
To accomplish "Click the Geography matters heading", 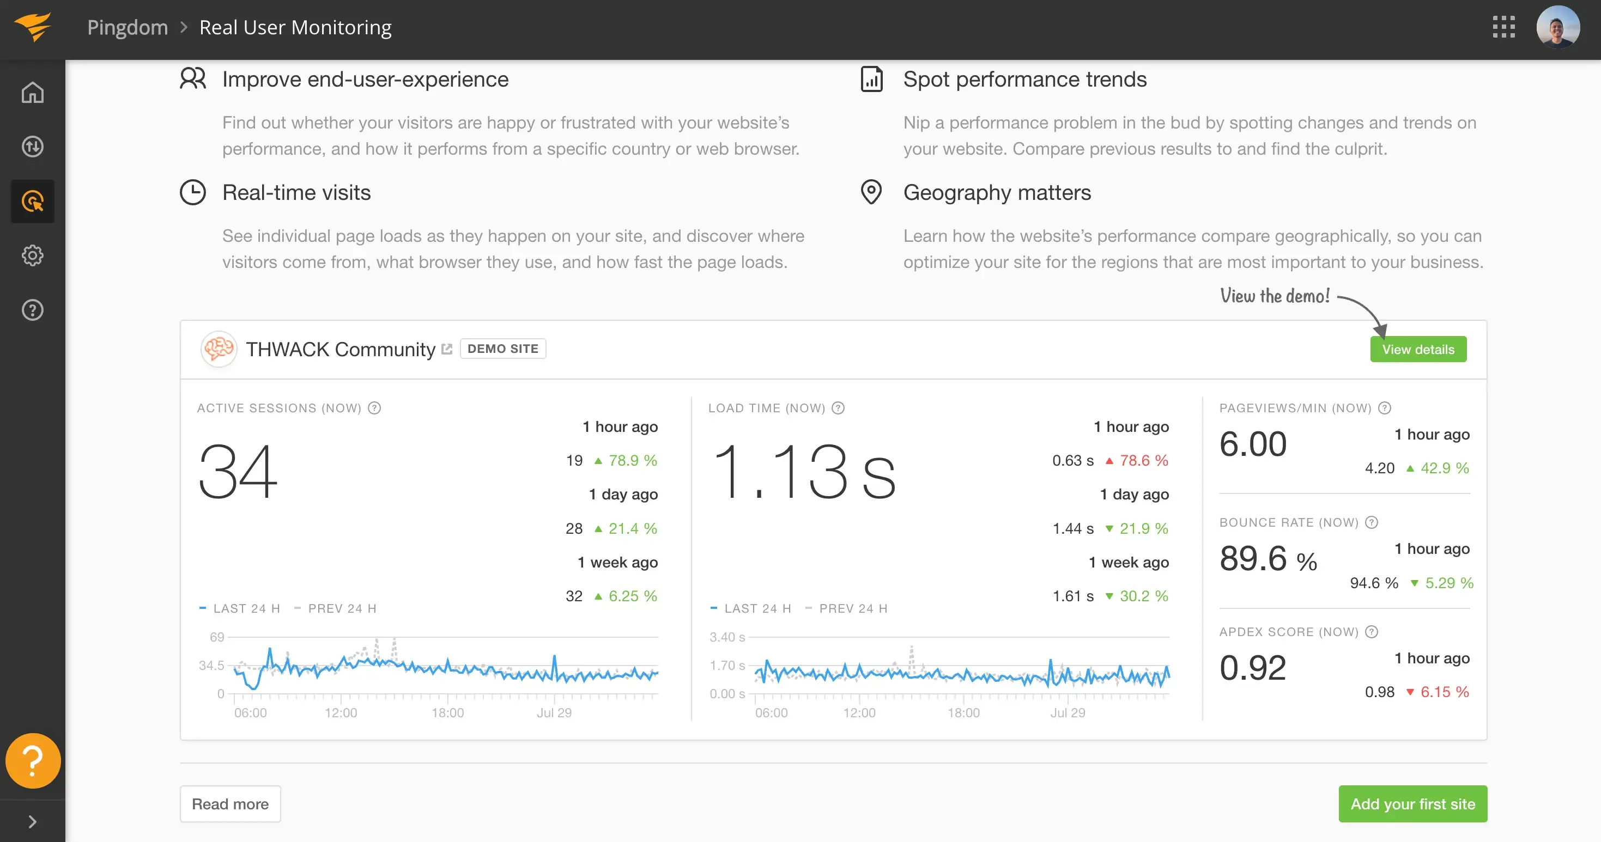I will tap(997, 192).
